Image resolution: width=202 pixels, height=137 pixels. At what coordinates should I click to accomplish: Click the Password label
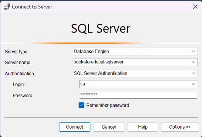[x=23, y=96]
